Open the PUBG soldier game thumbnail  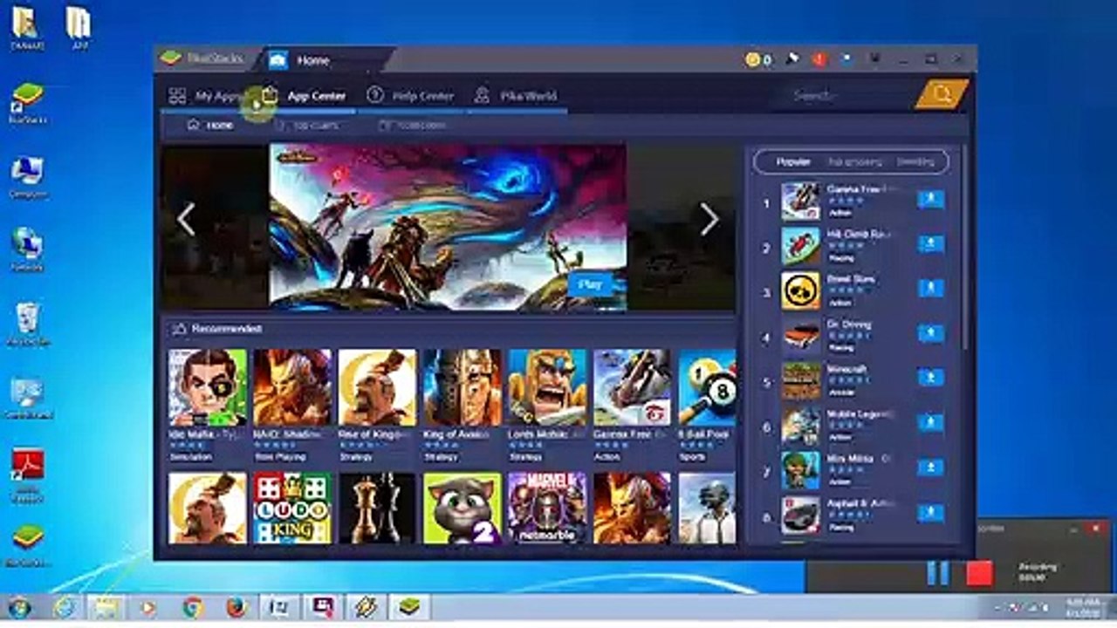click(x=708, y=509)
